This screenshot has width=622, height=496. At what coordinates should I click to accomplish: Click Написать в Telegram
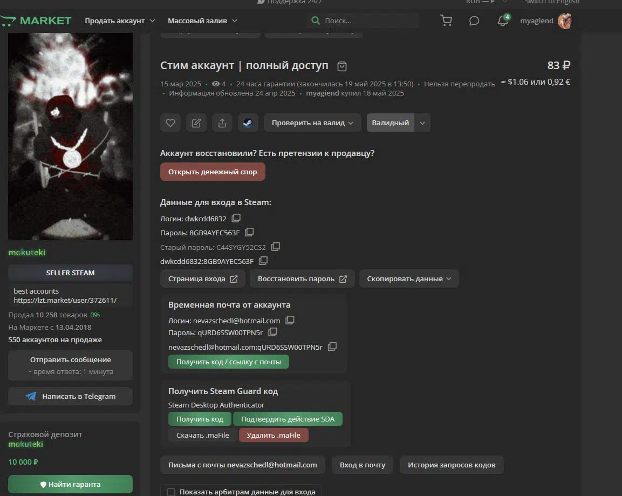[70, 396]
